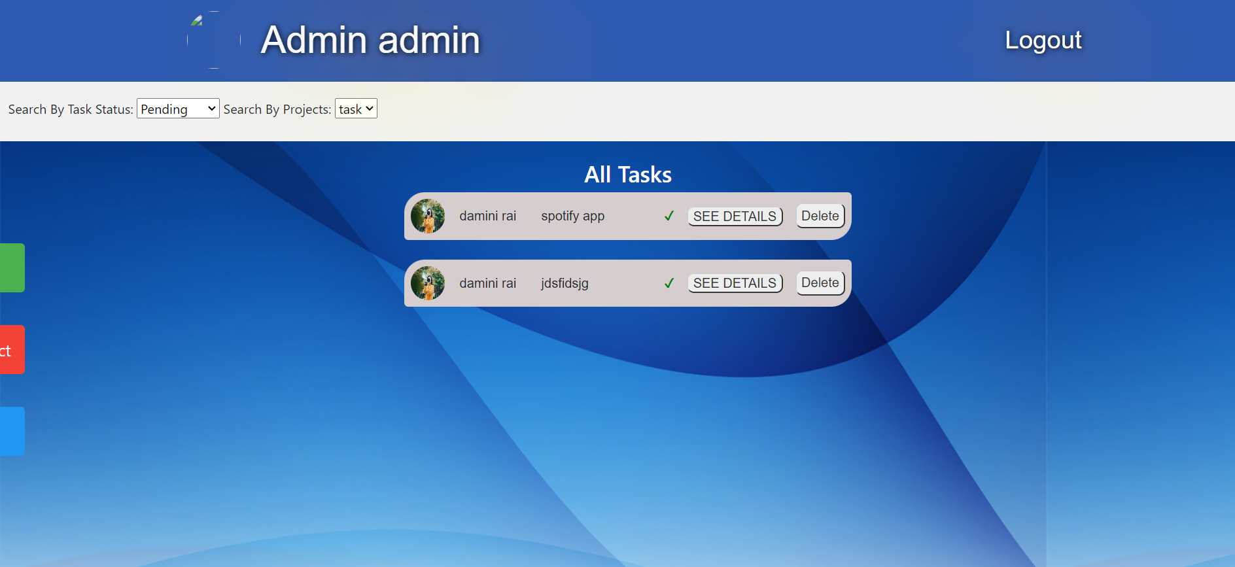Click the blue side button on left edge
Screen dimensions: 1235x567
12,431
